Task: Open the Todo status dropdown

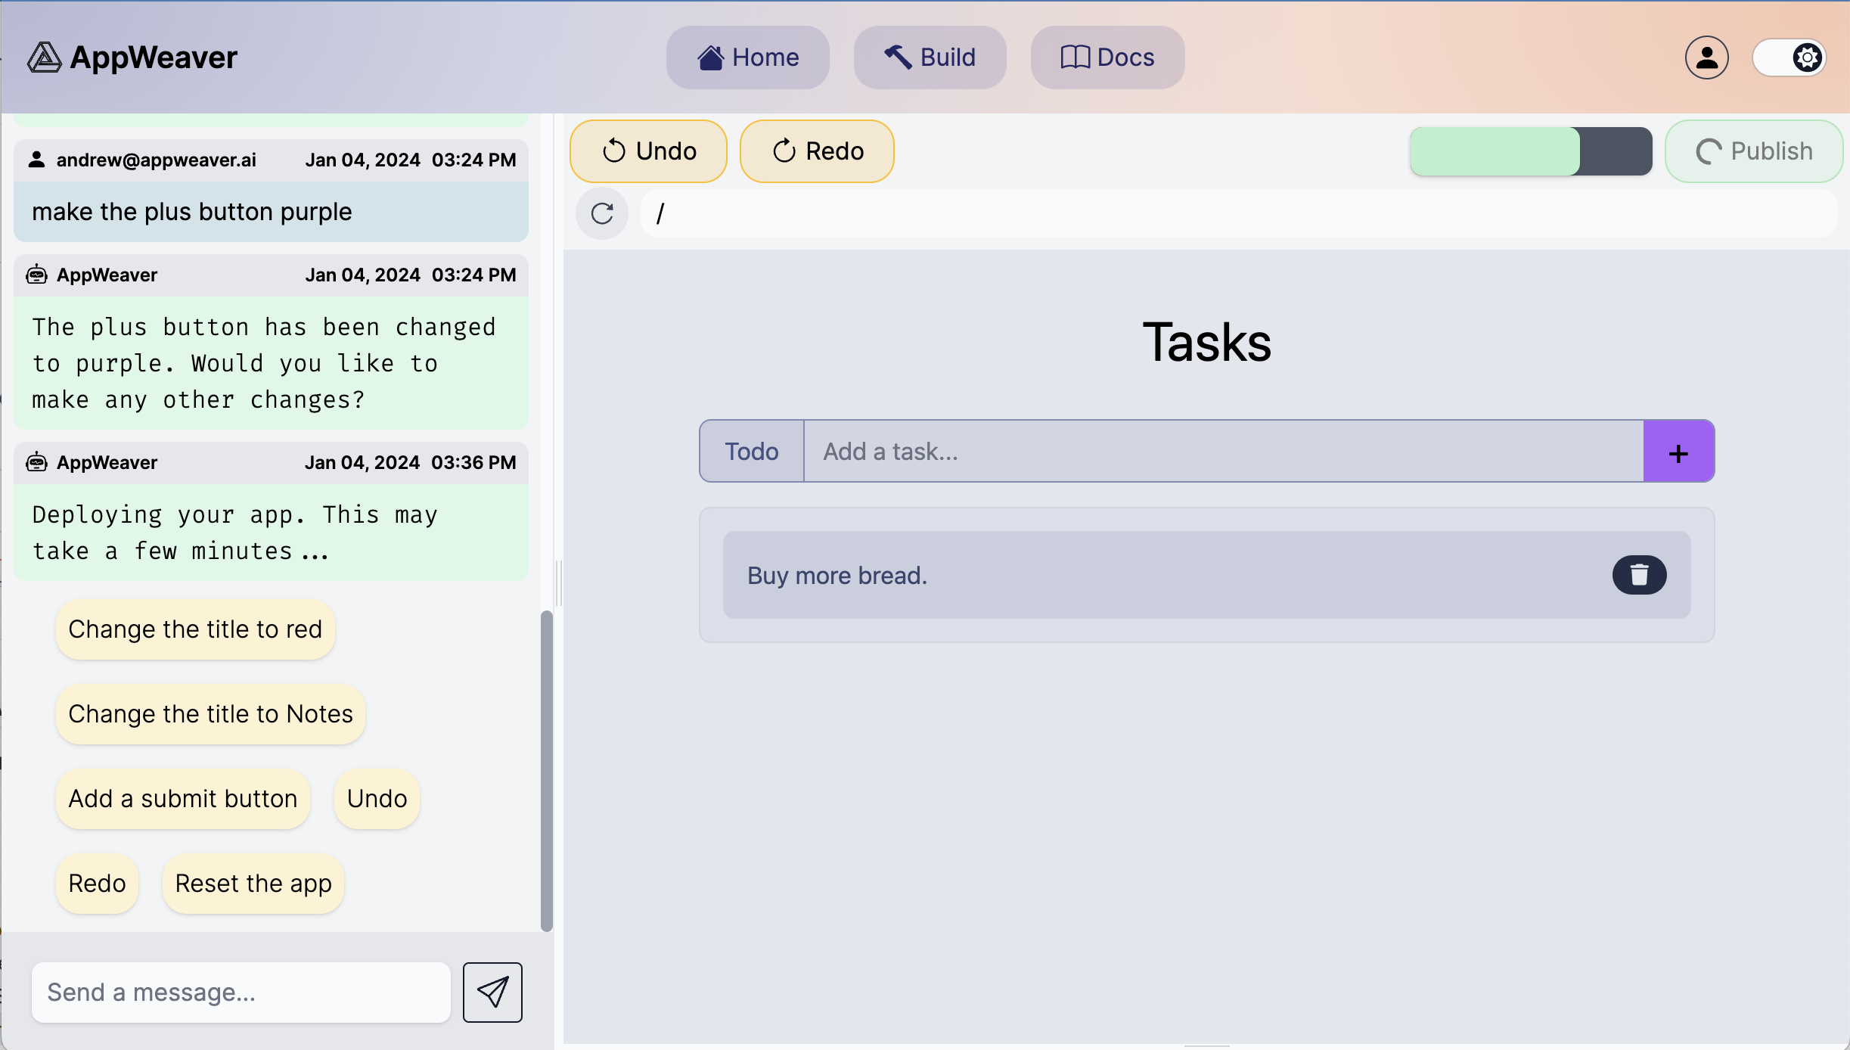Action: pyautogui.click(x=752, y=452)
